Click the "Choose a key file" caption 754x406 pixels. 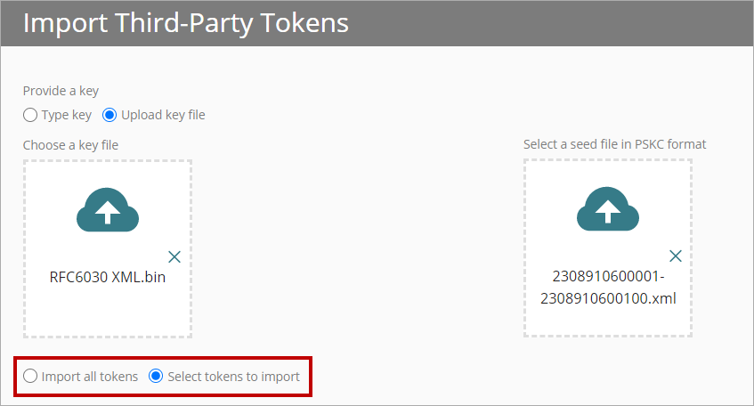[x=70, y=144]
